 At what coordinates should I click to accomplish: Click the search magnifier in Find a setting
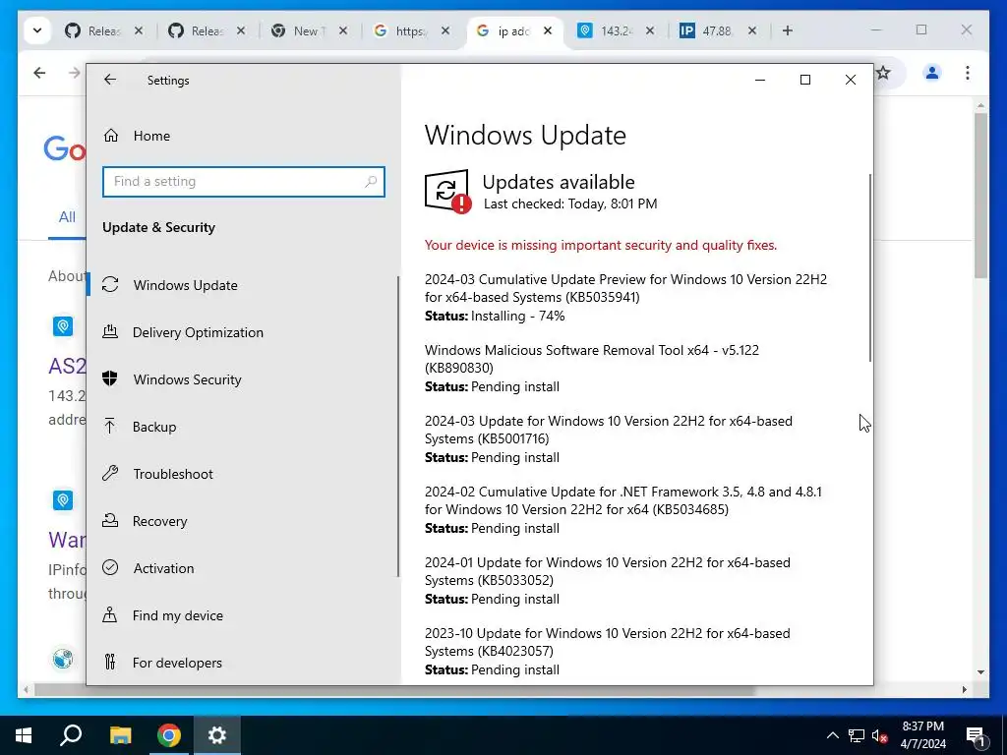[371, 182]
